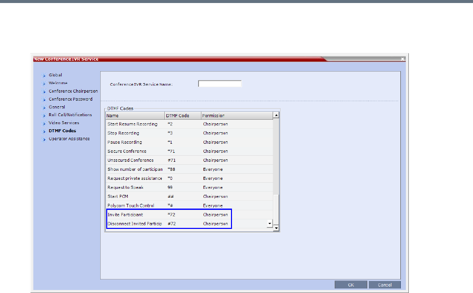Open Video Services section
Image resolution: width=473 pixels, height=293 pixels.
(x=64, y=123)
